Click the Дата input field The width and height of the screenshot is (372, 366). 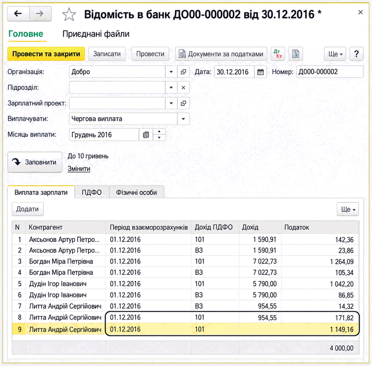click(235, 72)
